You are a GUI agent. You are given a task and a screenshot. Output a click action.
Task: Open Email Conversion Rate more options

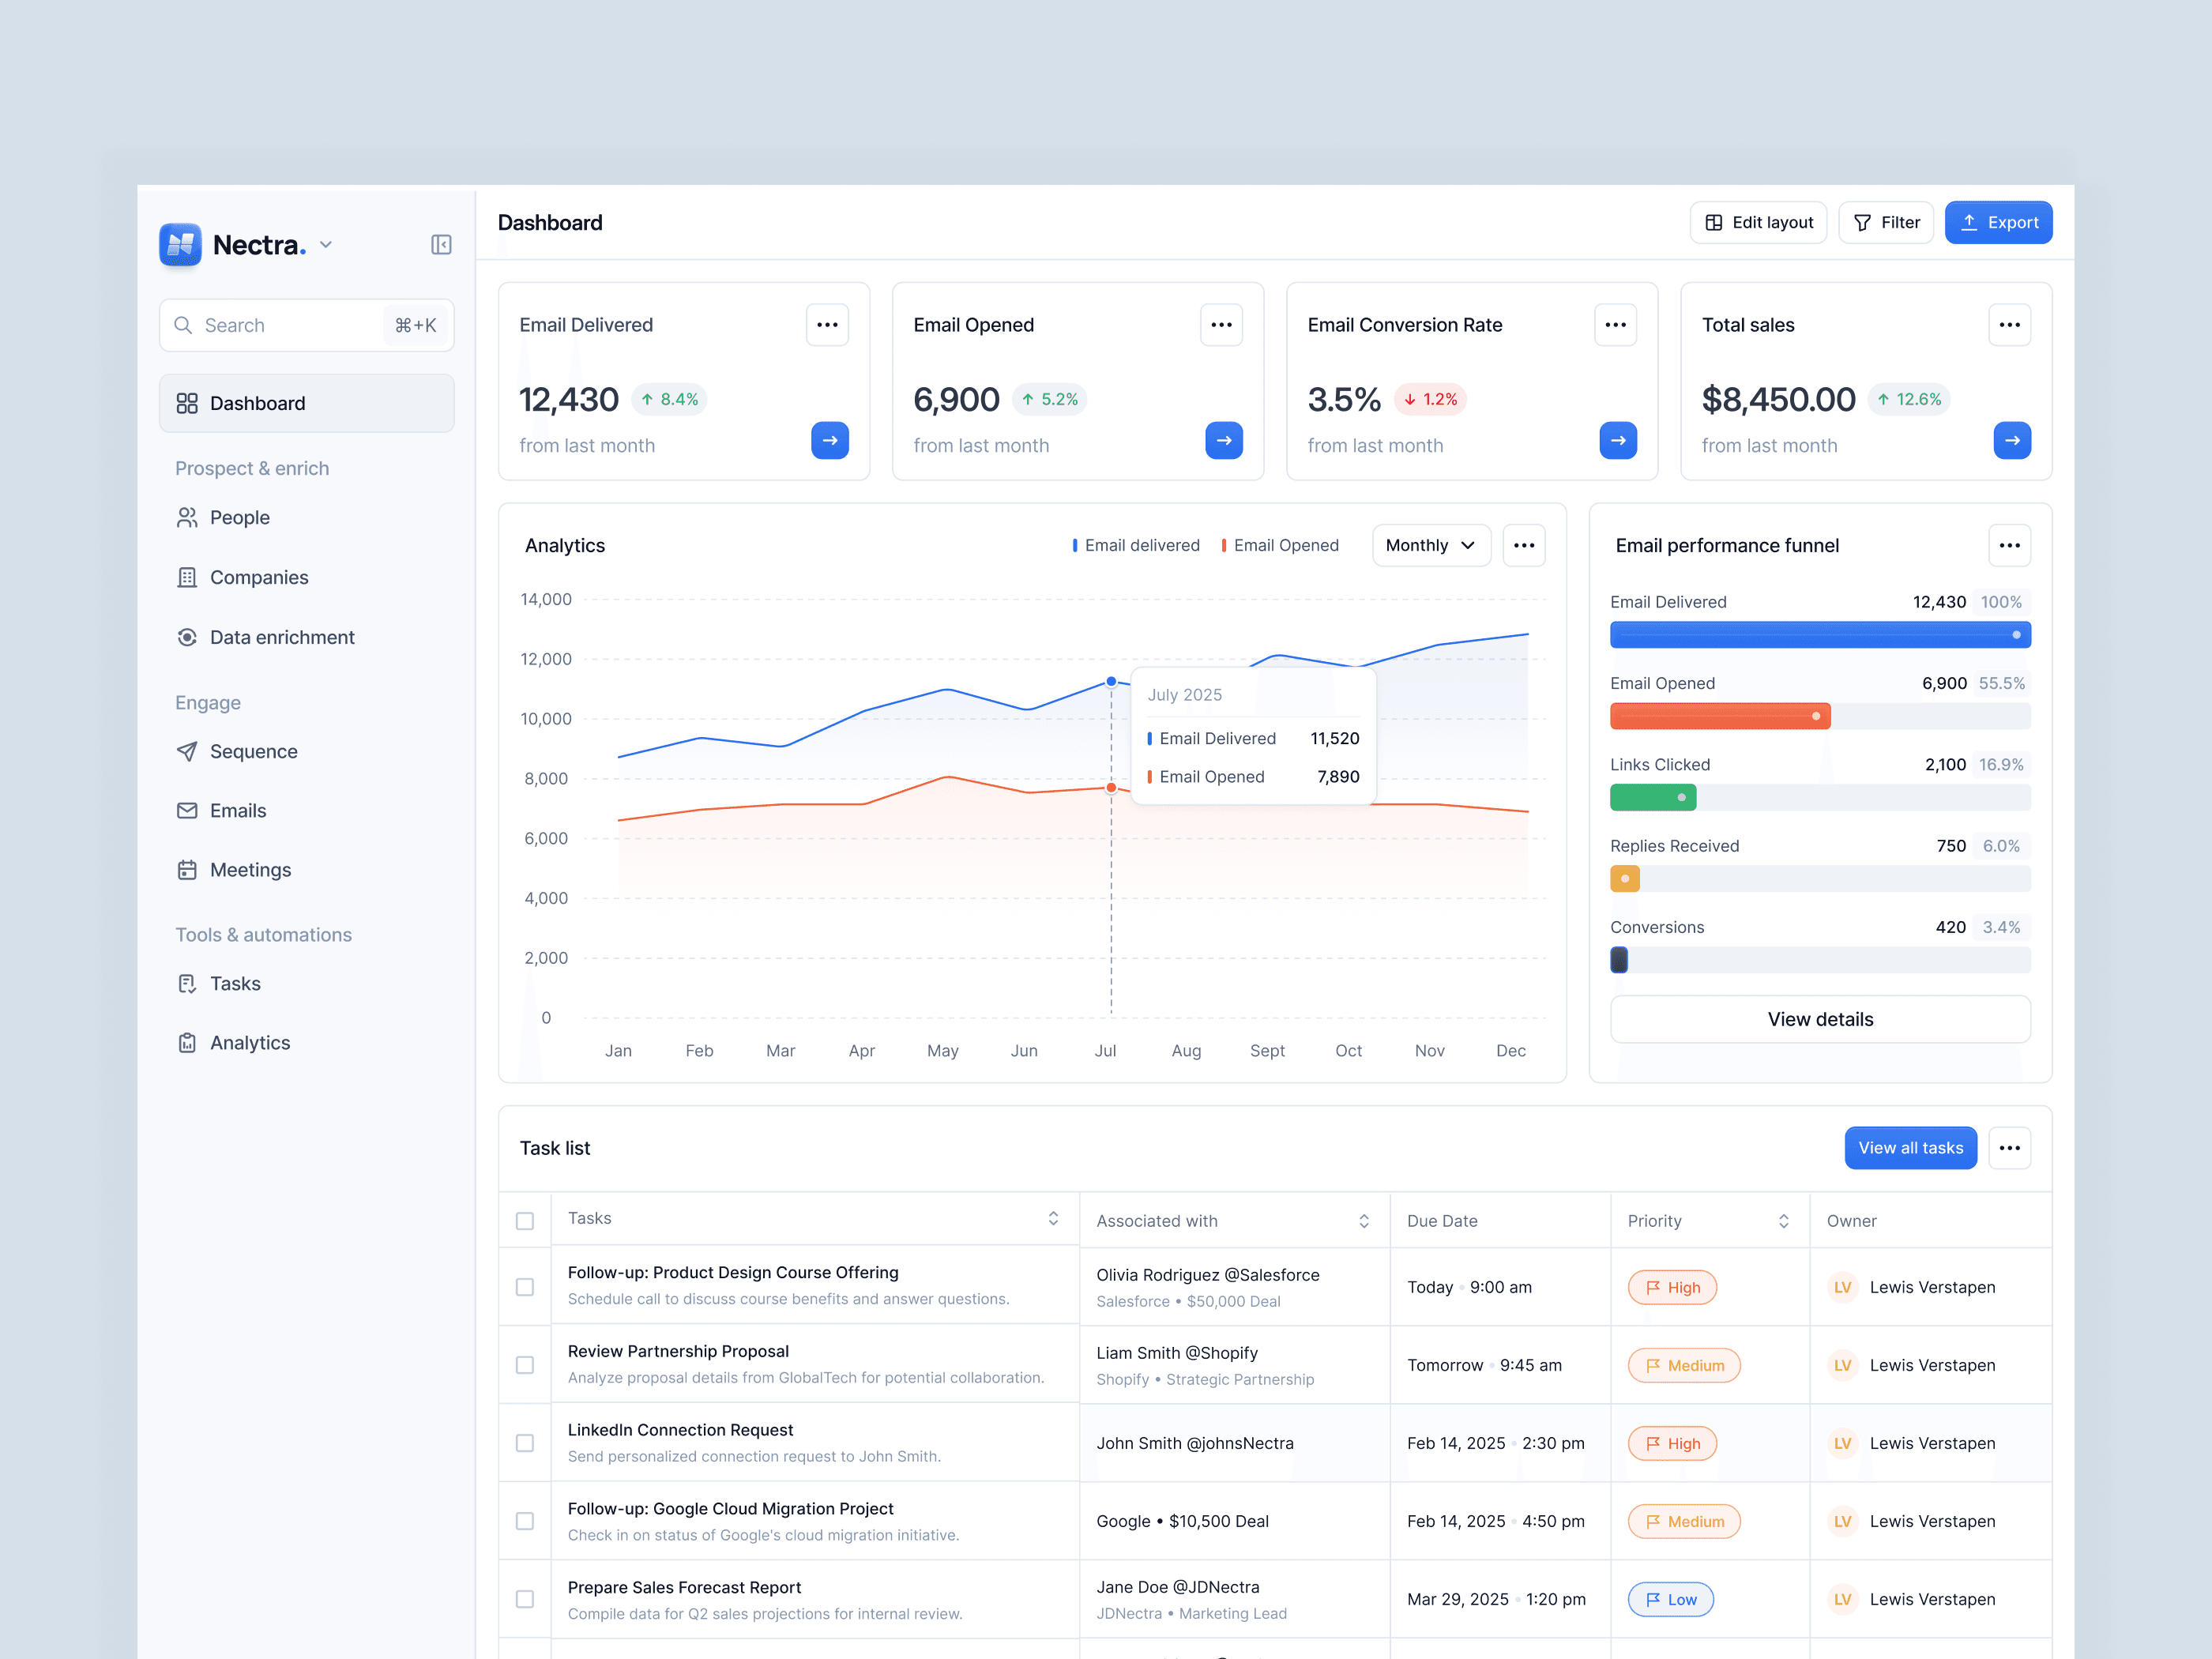click(x=1614, y=325)
